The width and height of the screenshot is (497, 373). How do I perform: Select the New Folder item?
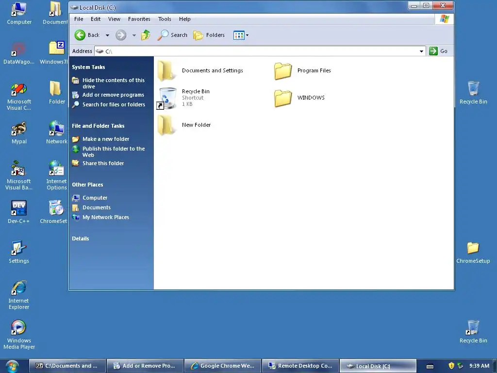[x=184, y=125]
